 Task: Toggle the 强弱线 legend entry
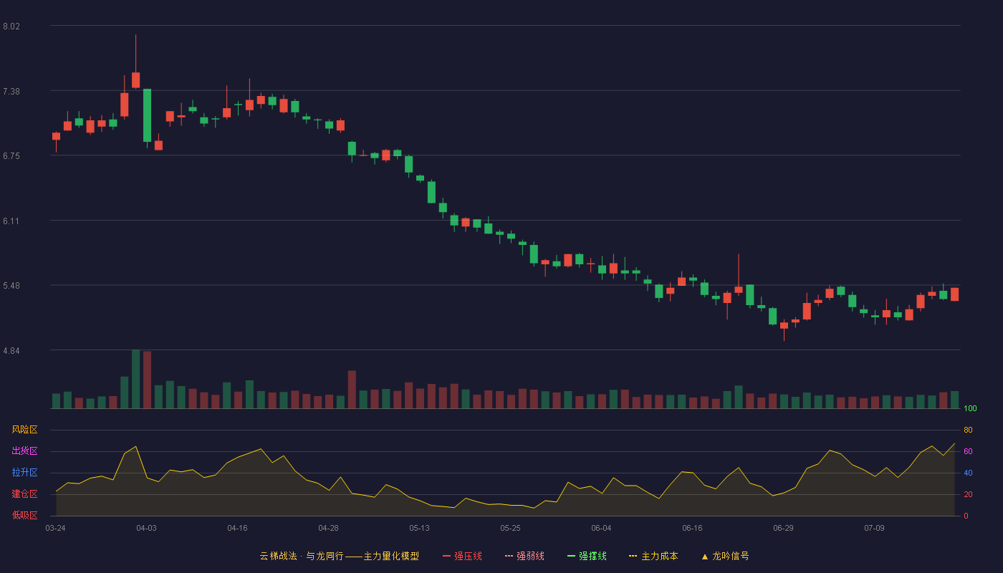[524, 556]
